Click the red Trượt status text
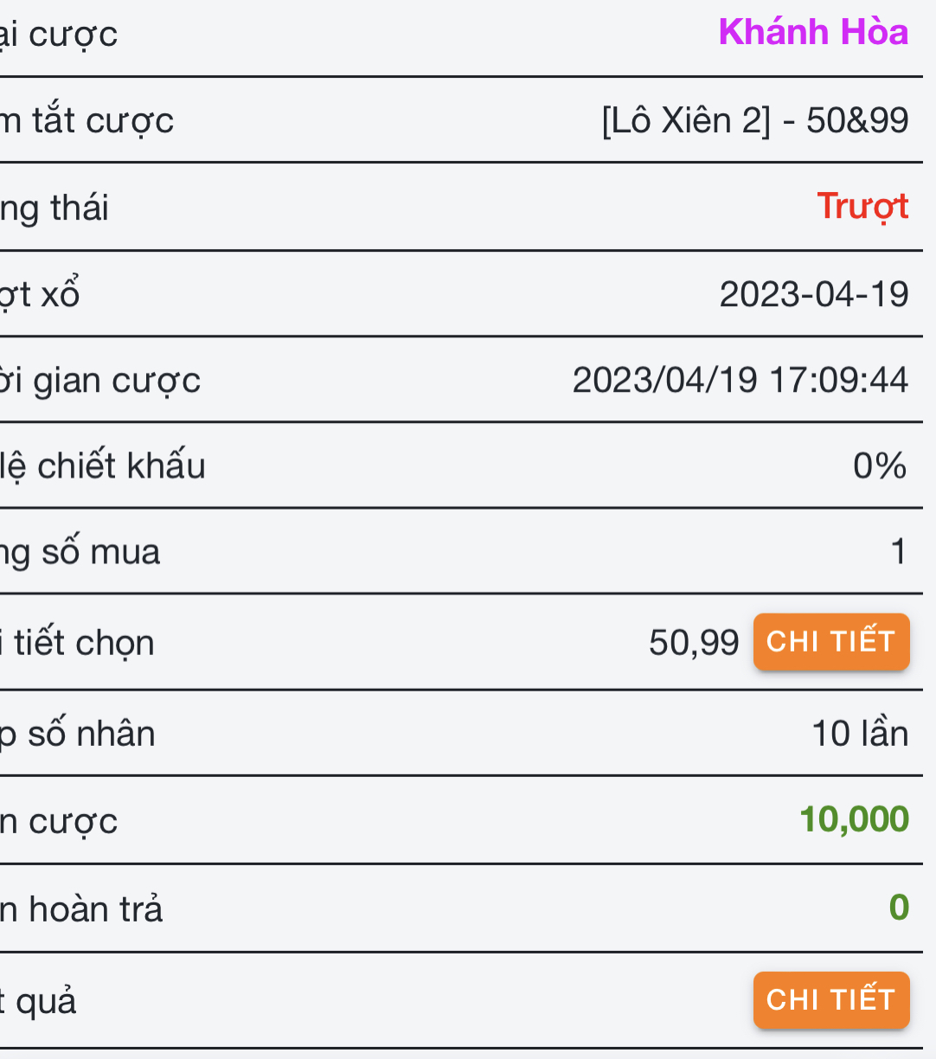Image resolution: width=936 pixels, height=1059 pixels. coord(862,207)
